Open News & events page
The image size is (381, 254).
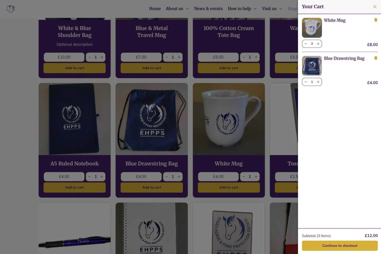click(208, 8)
